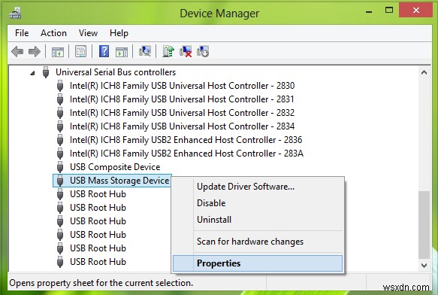
Task: Toggle the action pane toolbar icon
Action: point(122,52)
